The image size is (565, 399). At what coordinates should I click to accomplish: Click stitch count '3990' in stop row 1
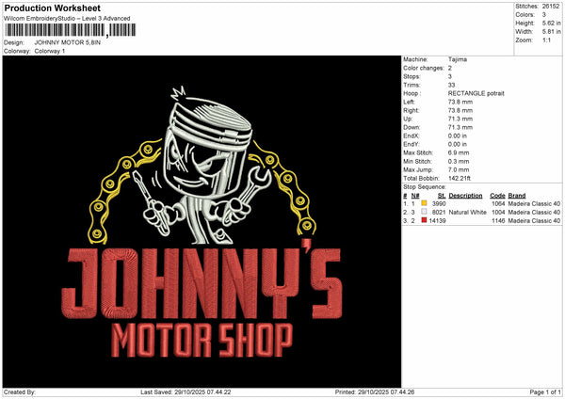(439, 204)
